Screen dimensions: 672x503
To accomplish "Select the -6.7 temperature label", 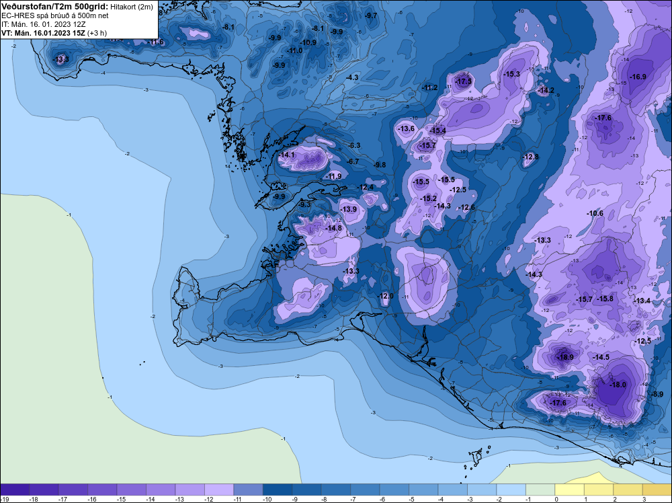I will [x=353, y=161].
